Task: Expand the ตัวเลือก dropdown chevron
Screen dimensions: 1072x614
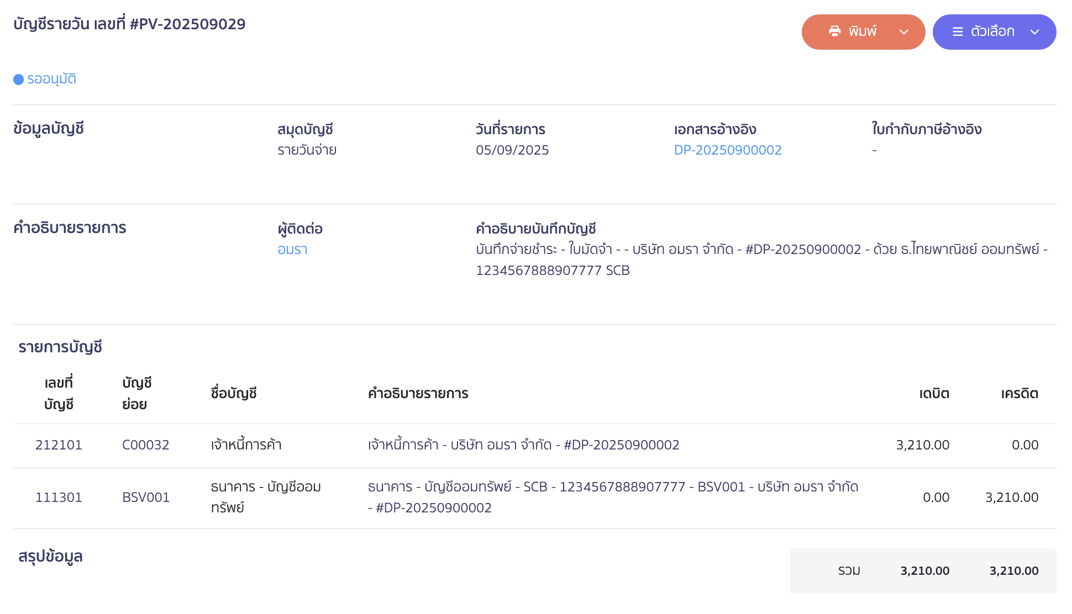Action: pyautogui.click(x=1035, y=32)
